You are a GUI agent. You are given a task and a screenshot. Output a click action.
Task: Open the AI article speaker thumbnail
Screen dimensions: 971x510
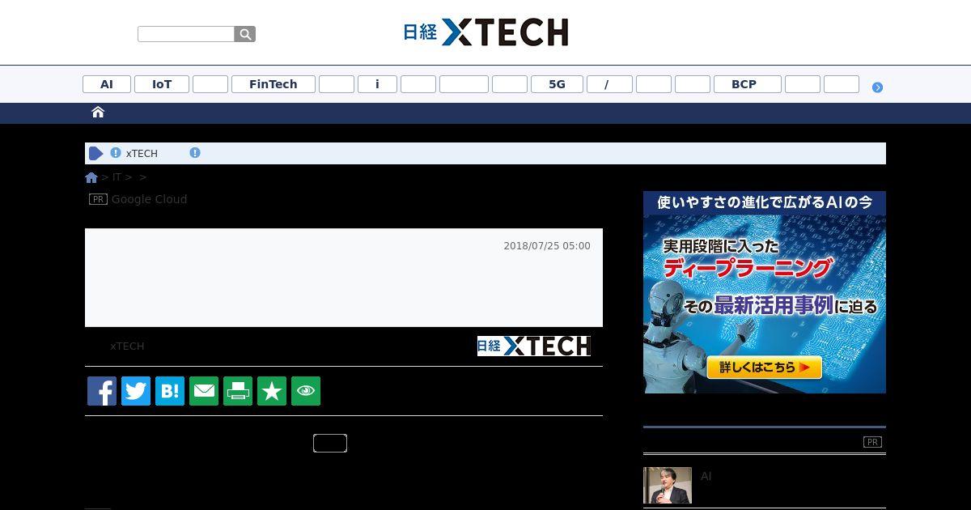click(x=668, y=485)
